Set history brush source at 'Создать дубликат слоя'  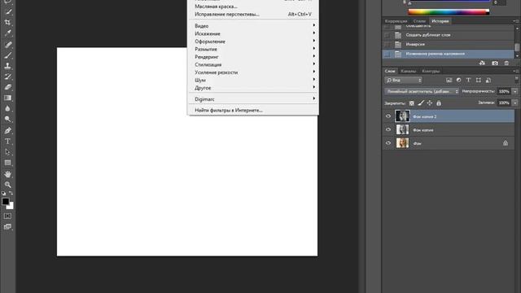[387, 35]
